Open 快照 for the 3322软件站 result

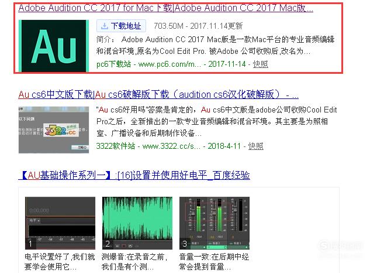click(x=255, y=146)
